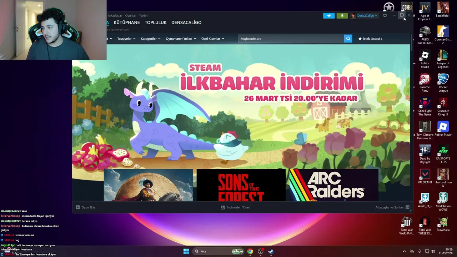Open İstek Listesi wishlist
The image size is (457, 257).
(x=370, y=39)
